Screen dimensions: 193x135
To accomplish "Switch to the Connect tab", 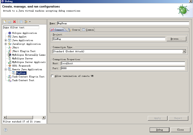I will (58, 30).
